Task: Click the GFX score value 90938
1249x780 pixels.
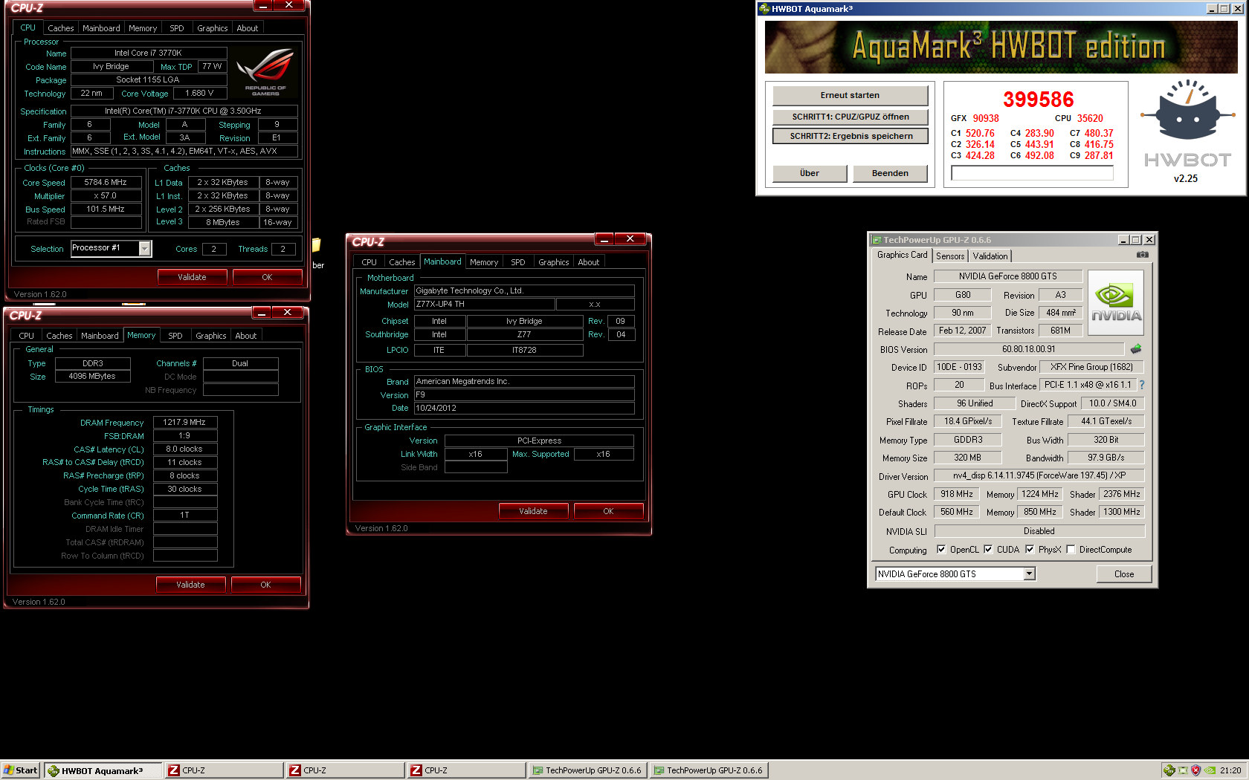Action: point(986,118)
